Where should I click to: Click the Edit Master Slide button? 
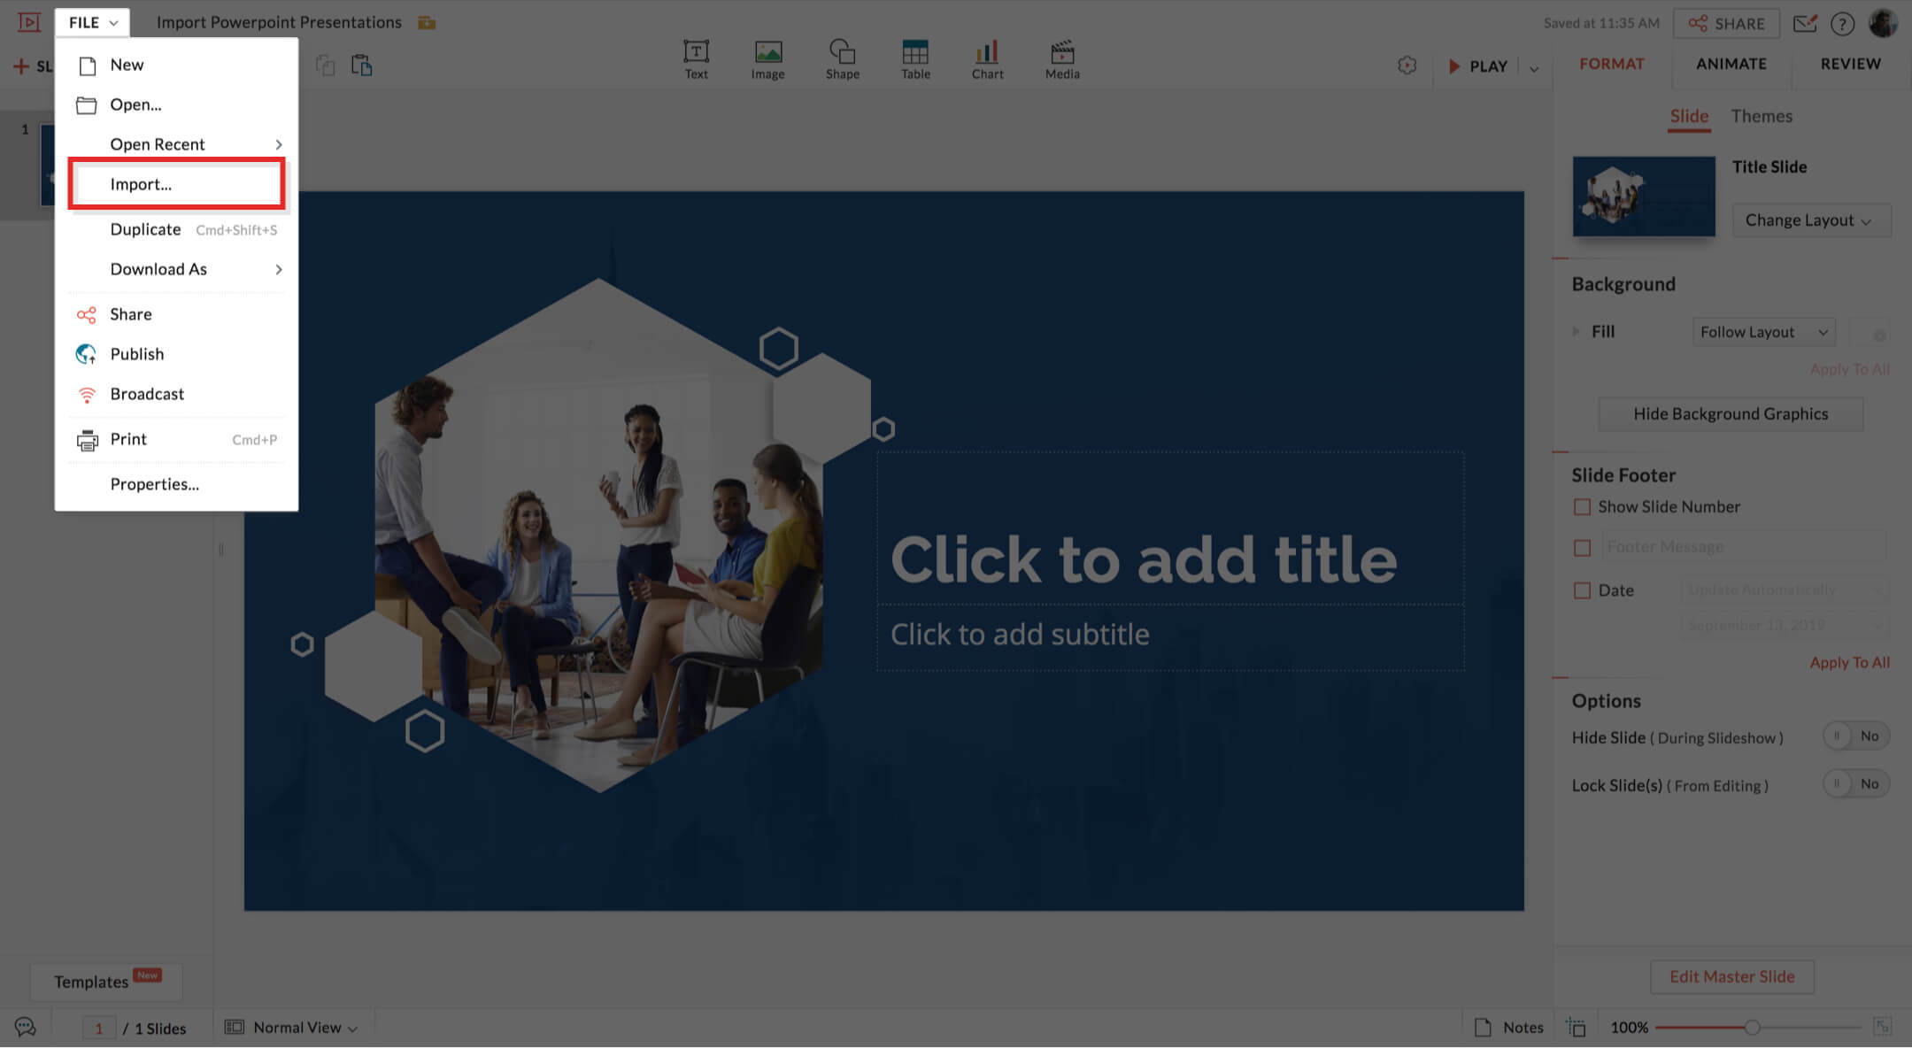[1731, 975]
